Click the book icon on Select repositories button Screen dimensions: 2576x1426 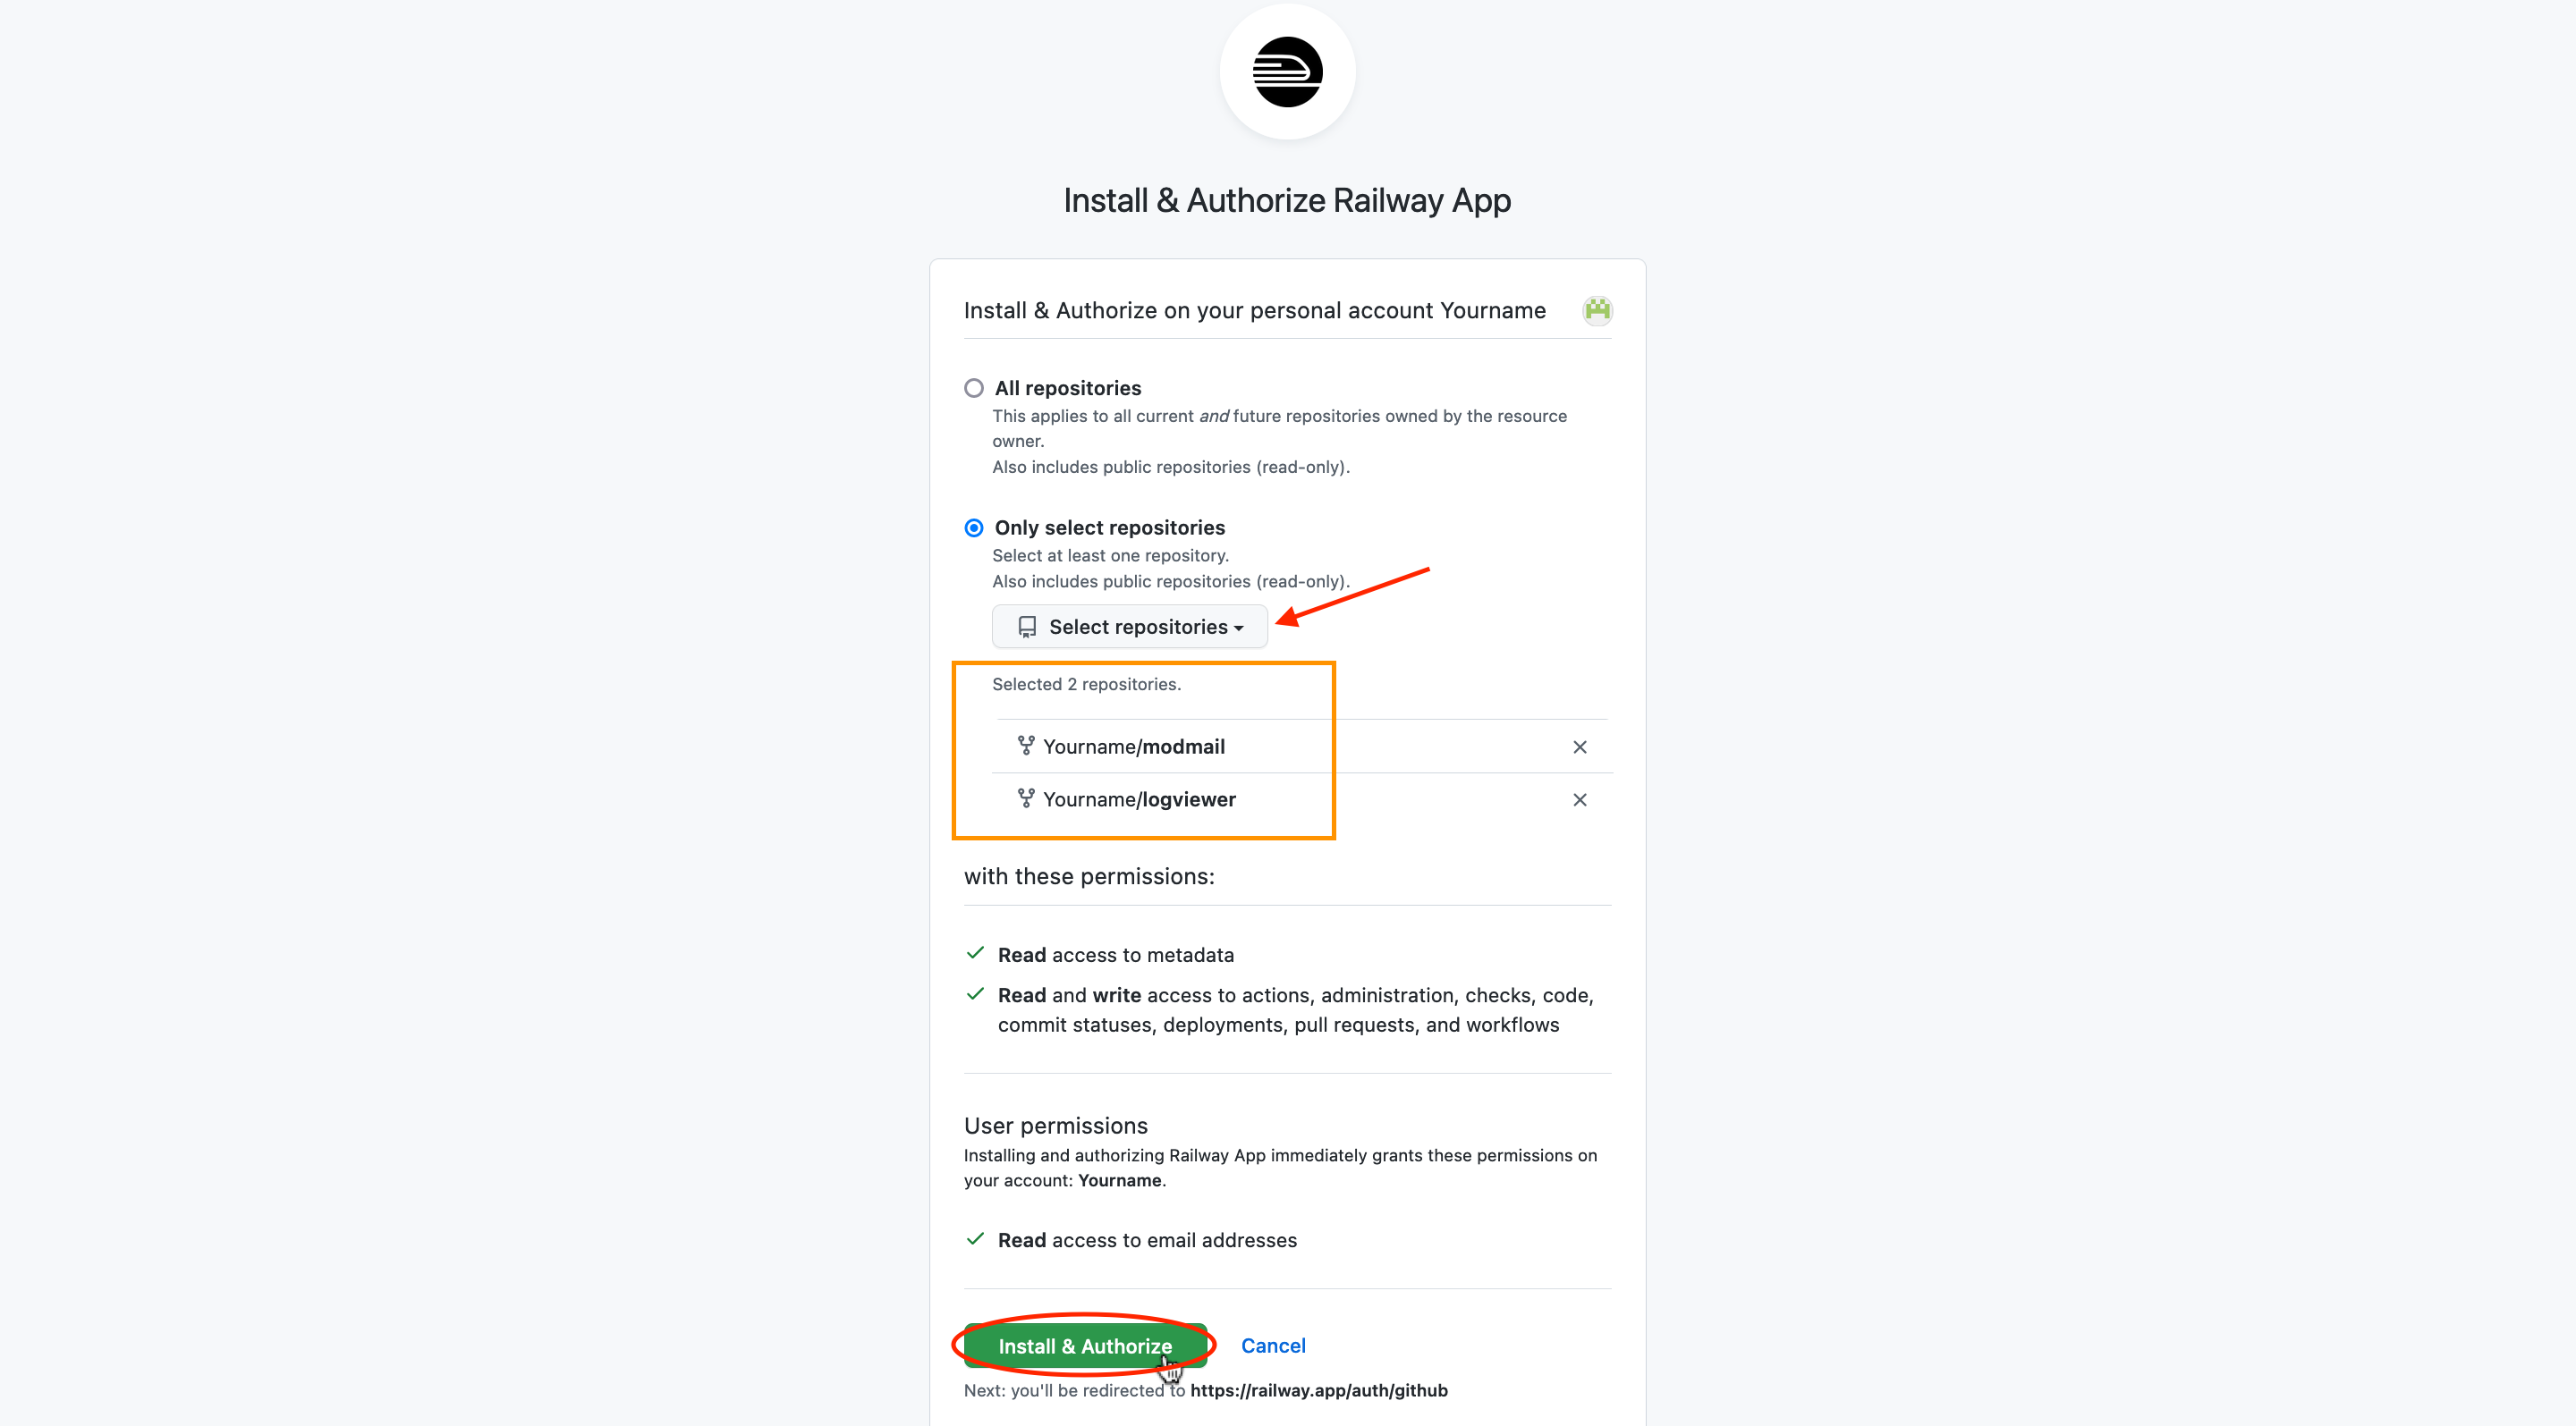1027,626
